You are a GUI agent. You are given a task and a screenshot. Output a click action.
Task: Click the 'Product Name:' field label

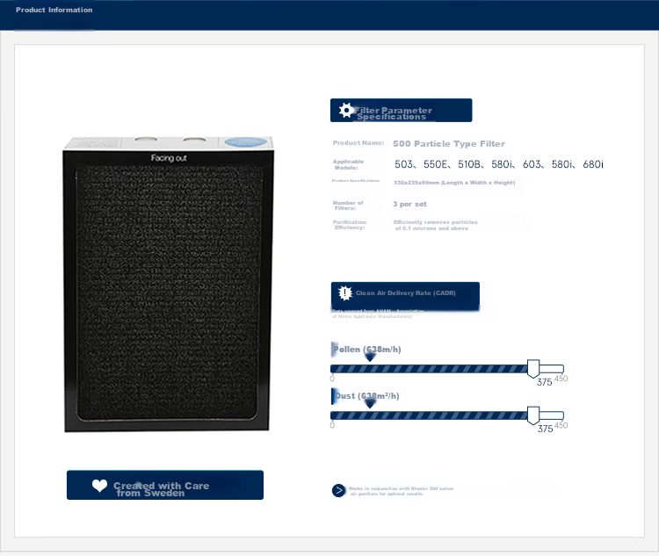(358, 143)
